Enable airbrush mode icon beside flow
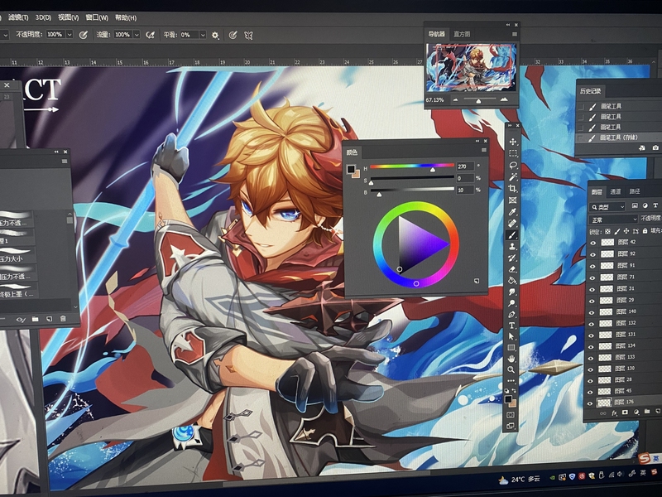The height and width of the screenshot is (497, 662). [x=150, y=35]
